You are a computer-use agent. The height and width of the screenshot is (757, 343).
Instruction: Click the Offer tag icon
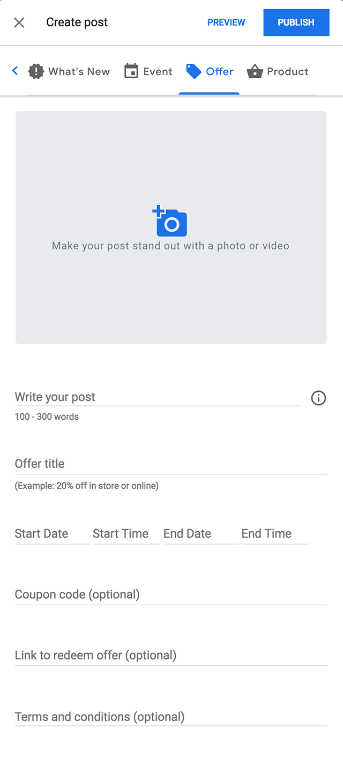pos(193,71)
